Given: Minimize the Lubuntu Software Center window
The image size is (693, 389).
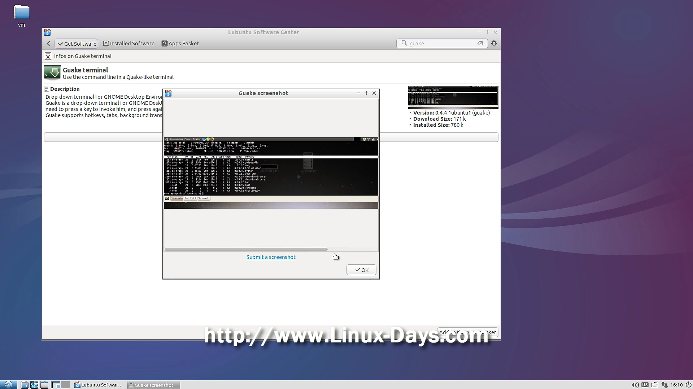Looking at the screenshot, I should (x=479, y=32).
